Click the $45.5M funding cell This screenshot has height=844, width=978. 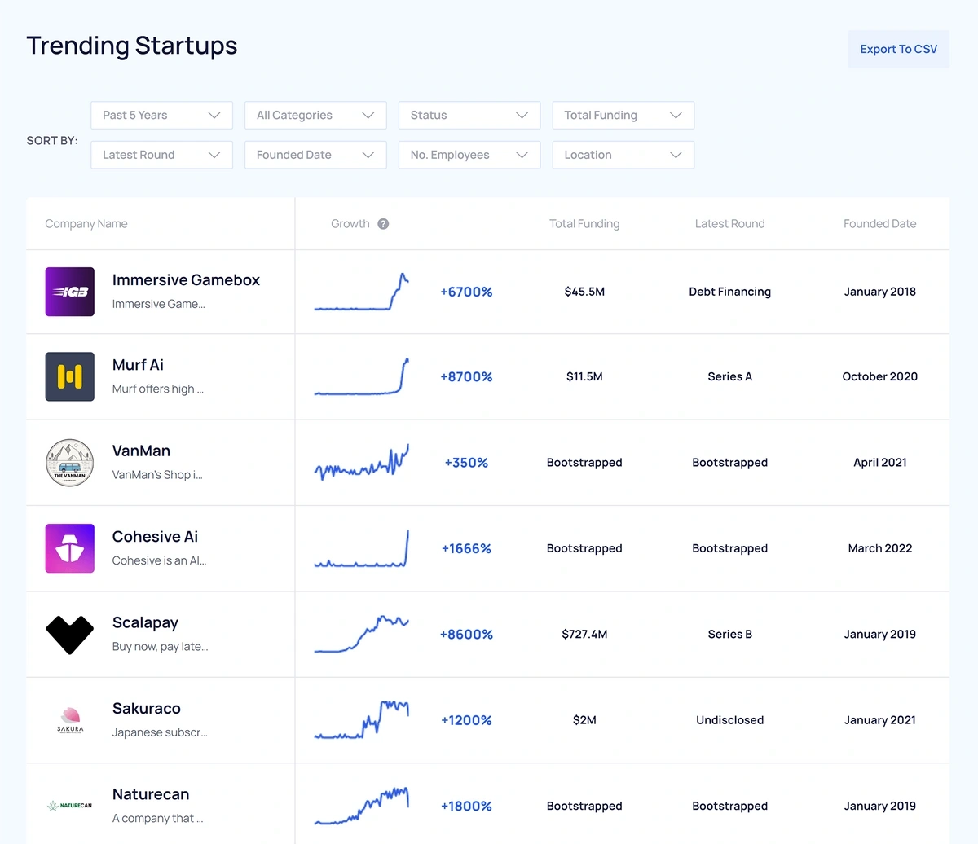click(584, 292)
